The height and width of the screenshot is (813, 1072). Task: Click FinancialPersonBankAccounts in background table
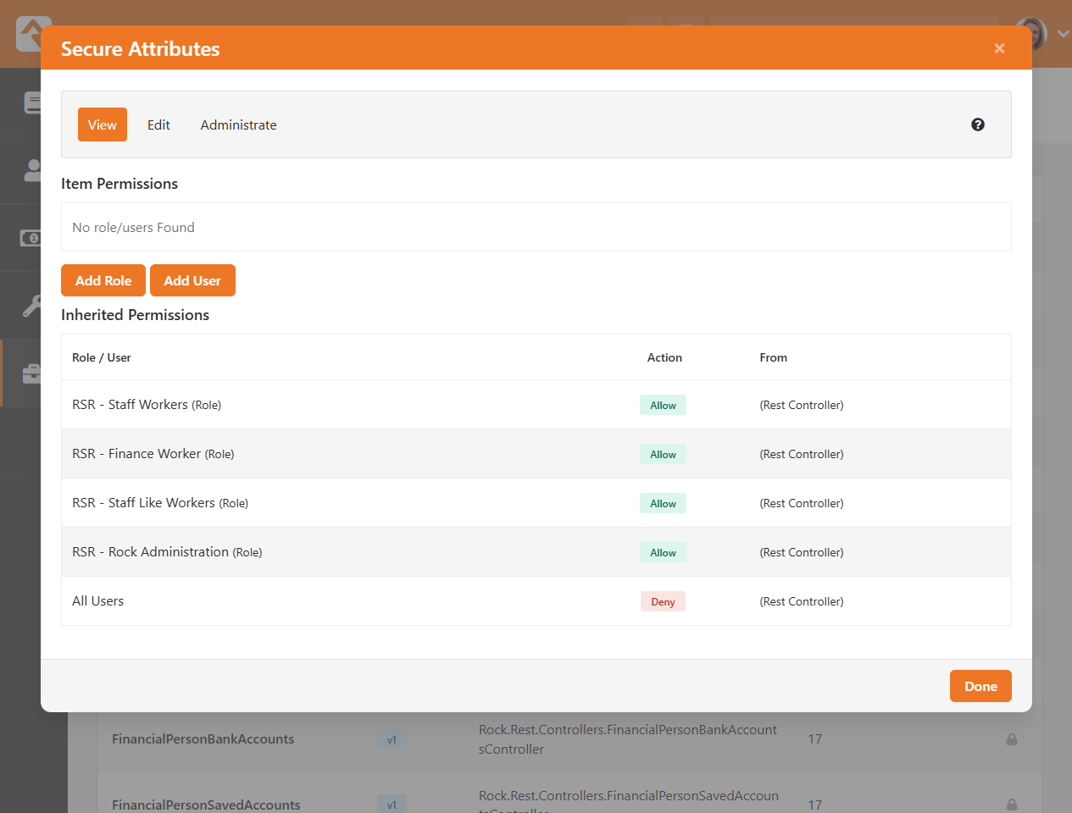click(203, 739)
